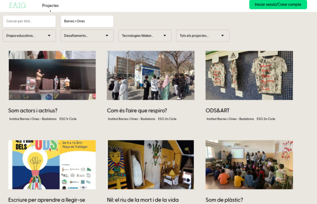Viewport: 317px width, 204px height.
Task: Open the ODS lightbulb poster thumbnail
Action: [52, 165]
